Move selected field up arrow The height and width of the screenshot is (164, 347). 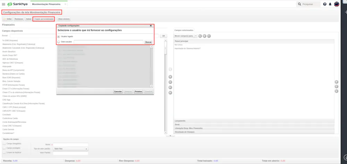pyautogui.click(x=336, y=87)
